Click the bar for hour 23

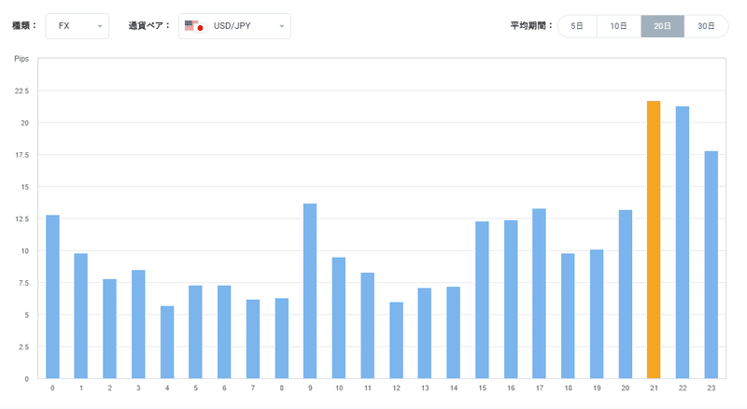tap(712, 265)
